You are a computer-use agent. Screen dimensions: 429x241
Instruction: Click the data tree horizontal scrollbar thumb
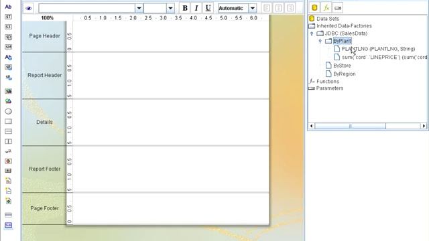tap(350, 126)
